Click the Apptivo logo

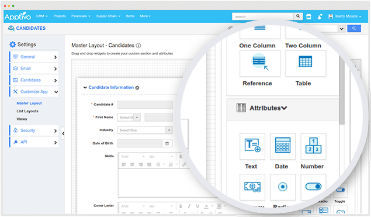pos(18,16)
